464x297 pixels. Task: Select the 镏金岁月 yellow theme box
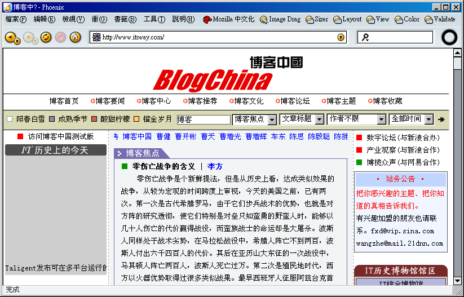136,119
